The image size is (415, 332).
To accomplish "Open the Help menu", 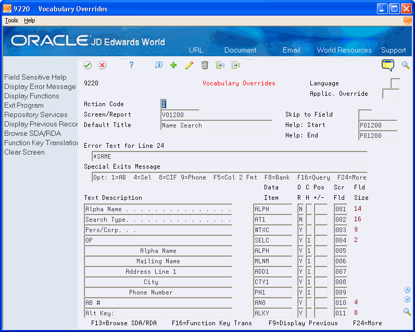I will (x=29, y=20).
